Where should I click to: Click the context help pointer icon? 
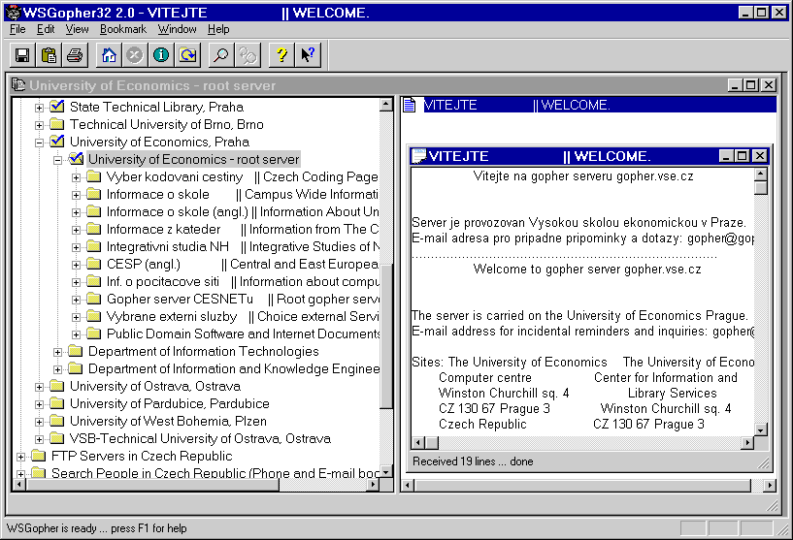click(x=308, y=55)
